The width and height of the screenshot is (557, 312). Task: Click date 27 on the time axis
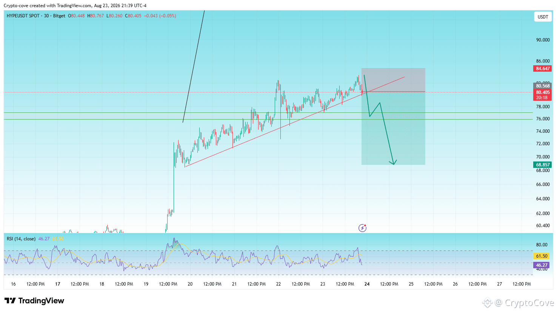[x=499, y=284]
